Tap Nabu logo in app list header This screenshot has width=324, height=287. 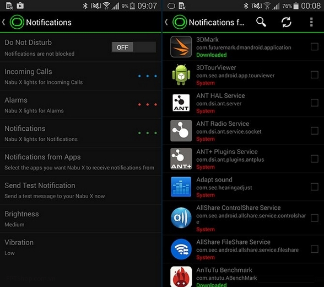(180, 22)
